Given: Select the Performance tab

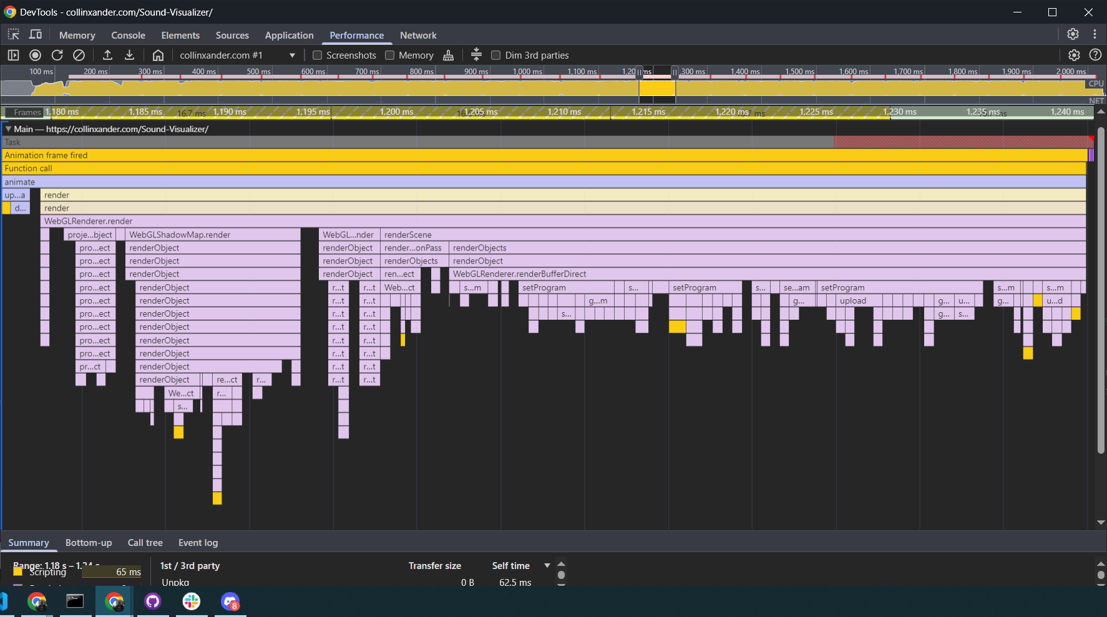Looking at the screenshot, I should (x=356, y=36).
